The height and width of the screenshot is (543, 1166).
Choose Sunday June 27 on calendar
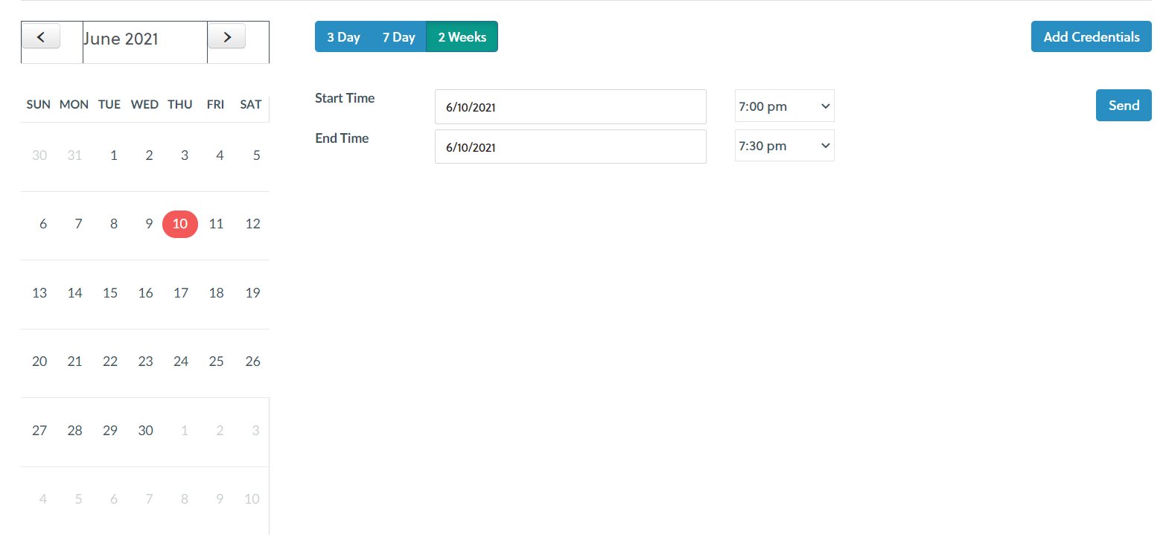coord(39,431)
